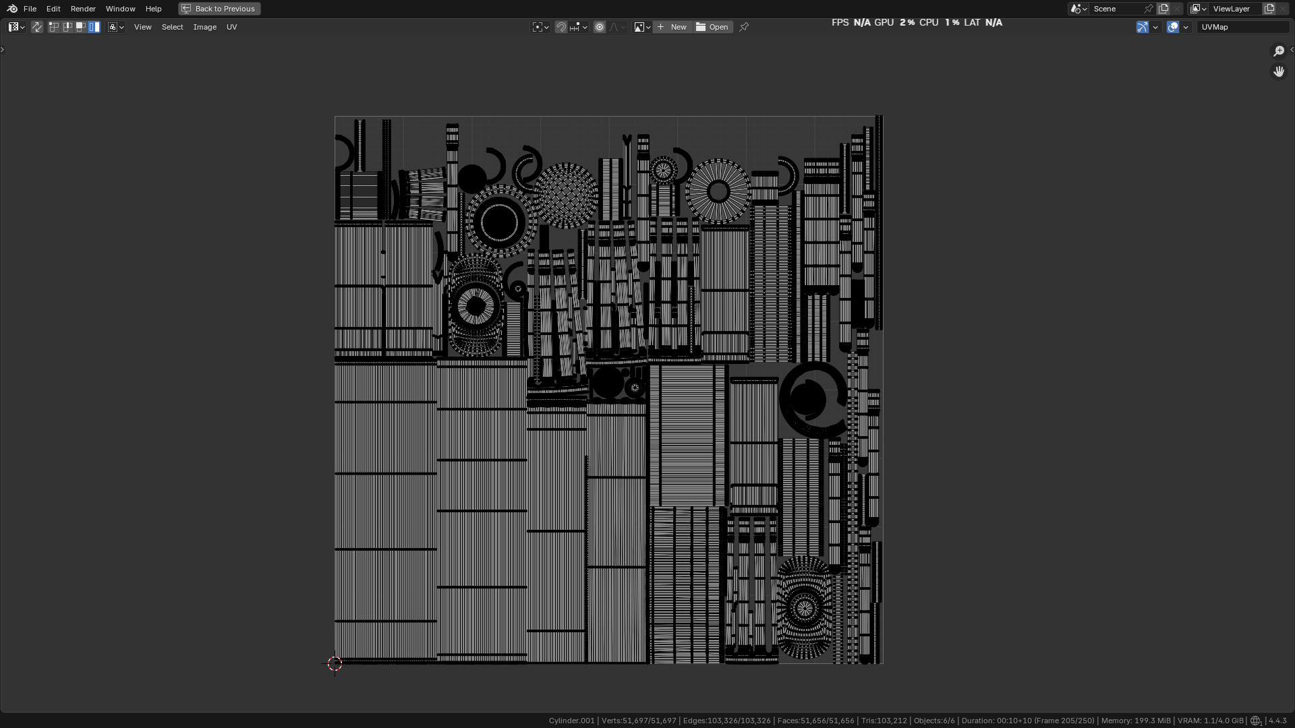Toggle the overlays display button
The width and height of the screenshot is (1295, 728).
pyautogui.click(x=1173, y=27)
